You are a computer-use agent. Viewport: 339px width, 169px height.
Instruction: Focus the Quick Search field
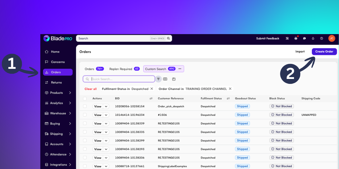click(119, 79)
